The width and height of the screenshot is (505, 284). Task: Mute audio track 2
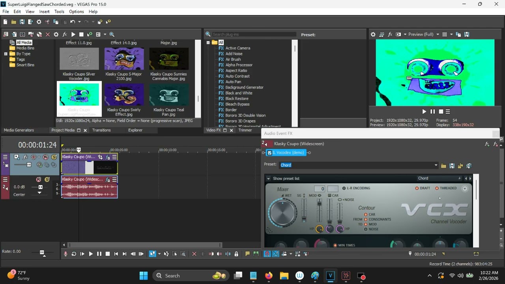[x=39, y=179]
